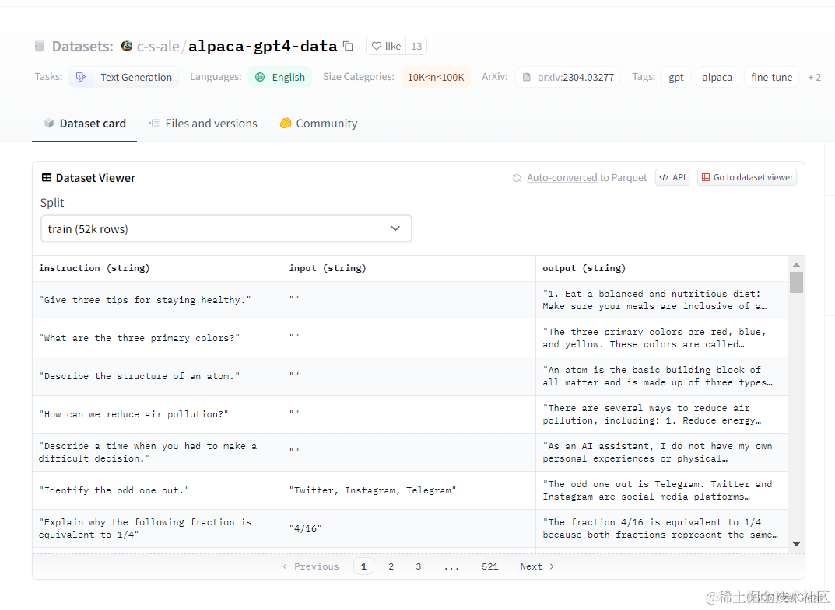
Task: Select "How can we reduce air pollution?" cell
Action: 157,414
